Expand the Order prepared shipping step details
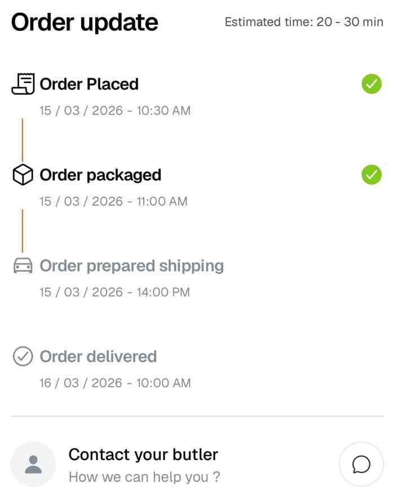Image resolution: width=393 pixels, height=504 pixels. click(131, 266)
